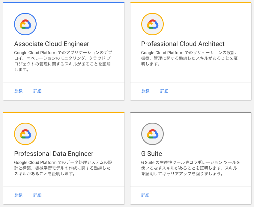Open 詳細 on the G Suite card

145,195
